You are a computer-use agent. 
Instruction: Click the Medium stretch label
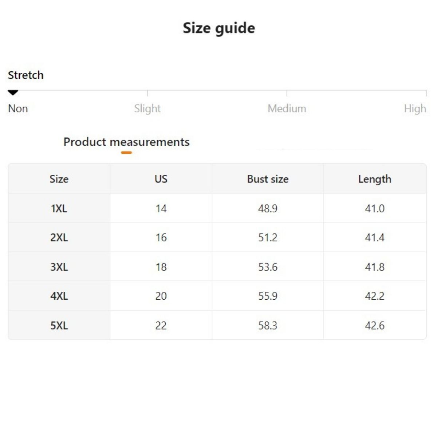(287, 109)
